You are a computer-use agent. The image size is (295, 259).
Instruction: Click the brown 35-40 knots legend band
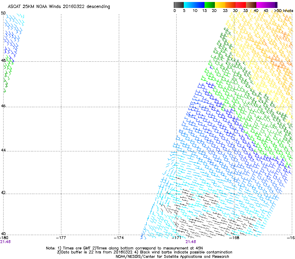click(x=251, y=5)
